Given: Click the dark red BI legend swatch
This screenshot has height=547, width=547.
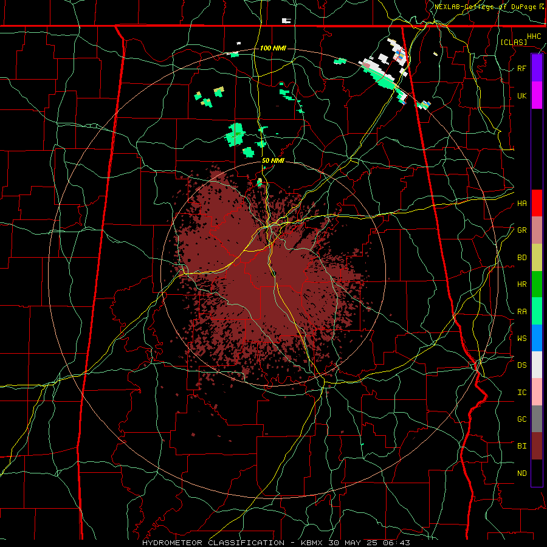Looking at the screenshot, I should coord(537,446).
